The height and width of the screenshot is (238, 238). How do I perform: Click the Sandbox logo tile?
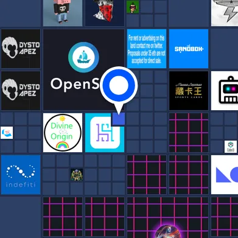click(189, 49)
